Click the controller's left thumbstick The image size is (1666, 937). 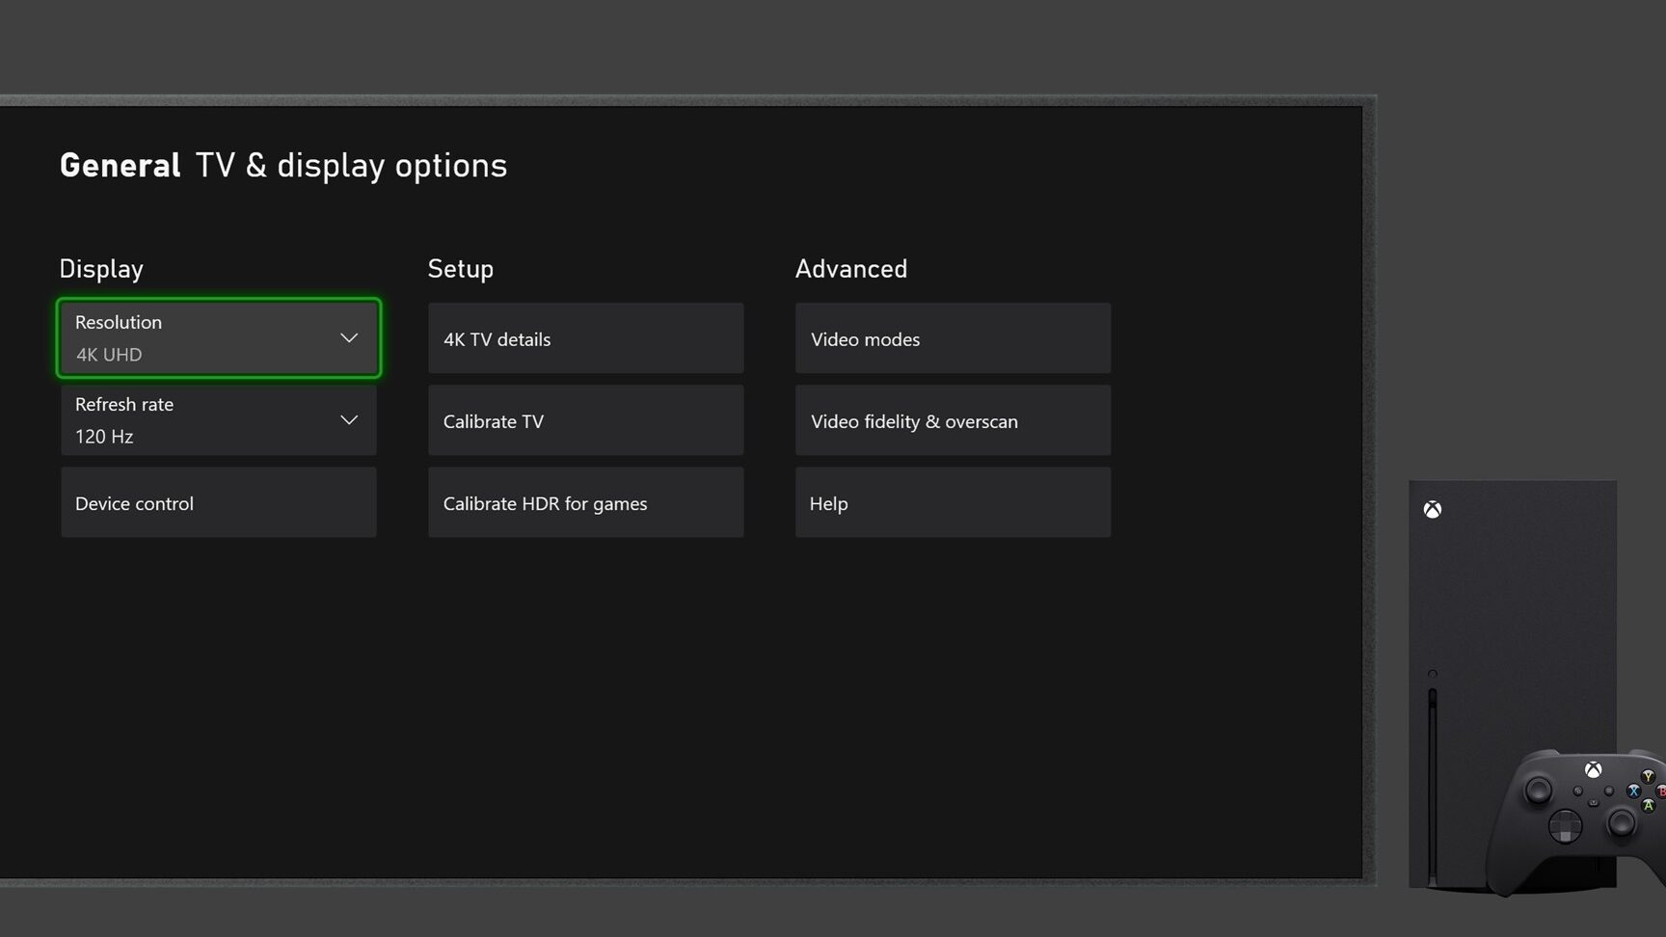coord(1538,791)
